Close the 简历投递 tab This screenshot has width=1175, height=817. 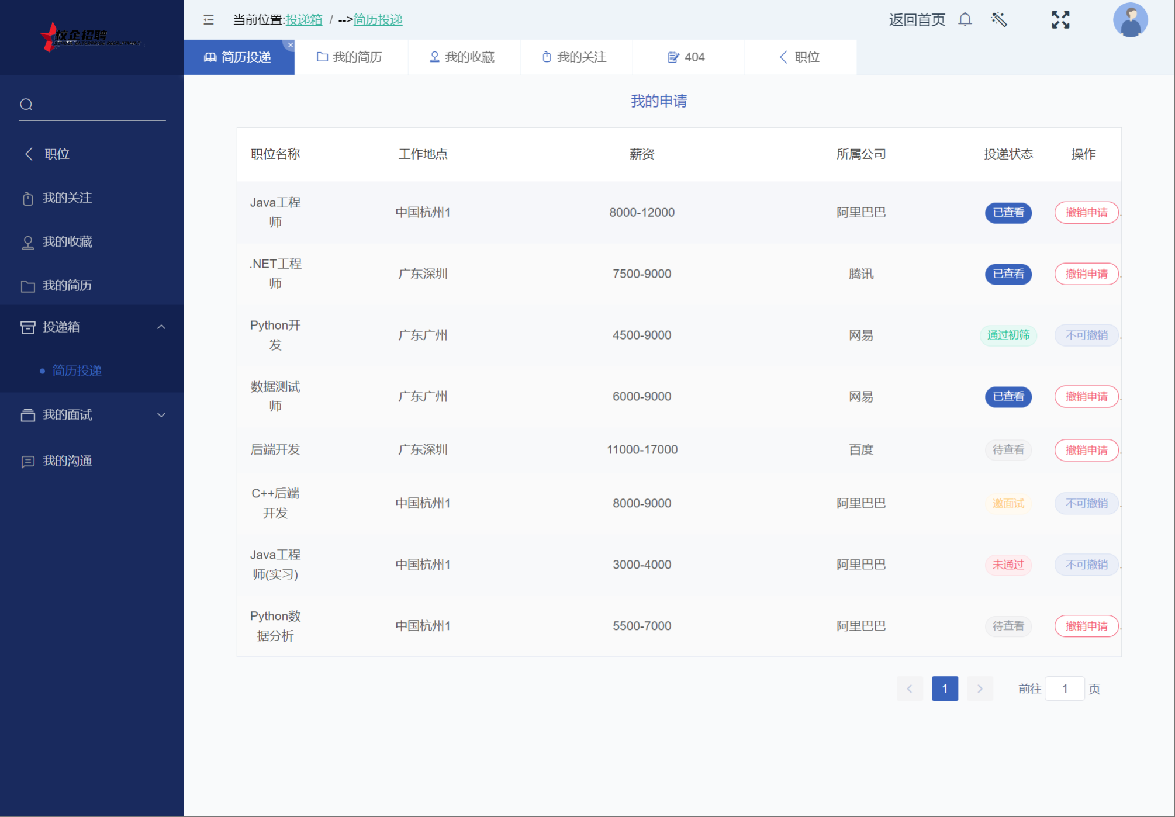click(291, 45)
